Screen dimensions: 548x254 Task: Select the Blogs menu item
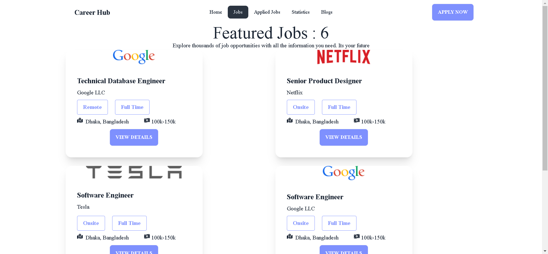coord(327,12)
